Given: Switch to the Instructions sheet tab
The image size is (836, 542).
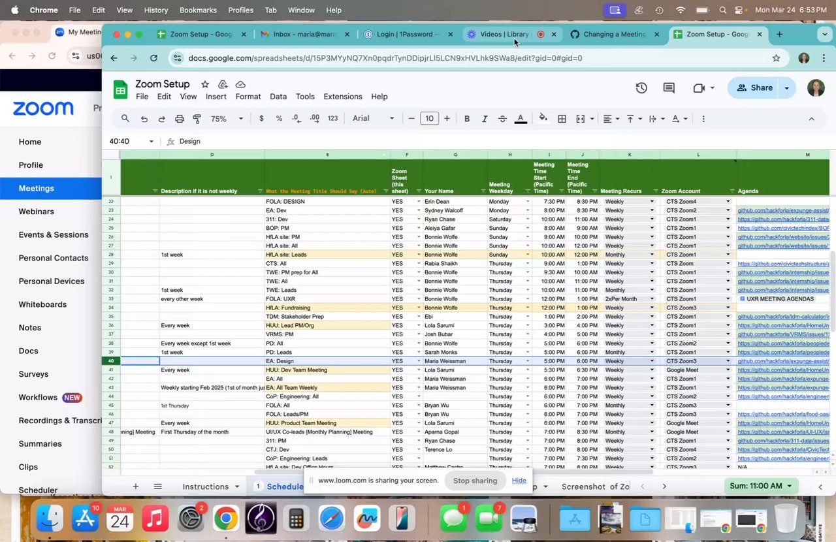Looking at the screenshot, I should click(206, 486).
